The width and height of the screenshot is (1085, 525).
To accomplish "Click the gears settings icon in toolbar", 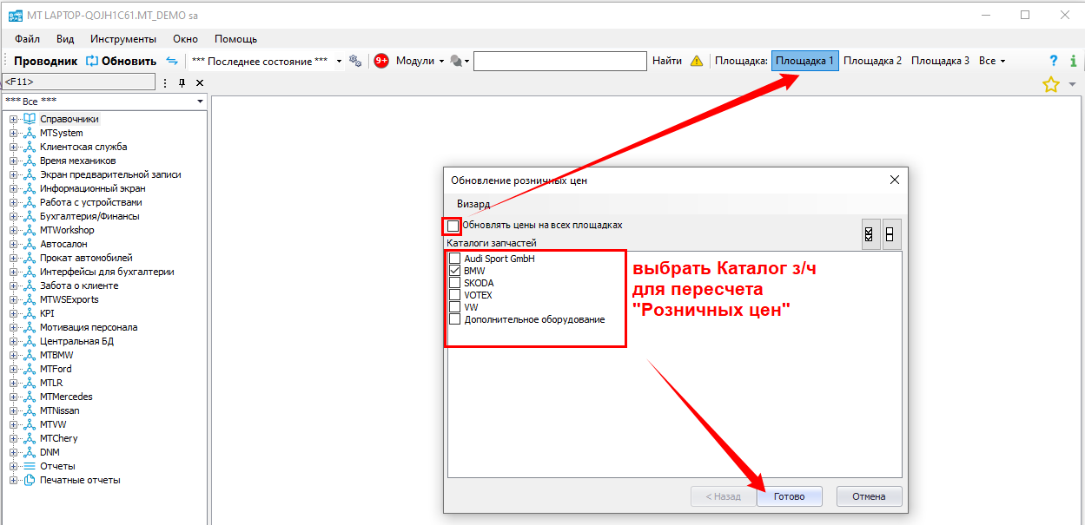I will pos(354,61).
